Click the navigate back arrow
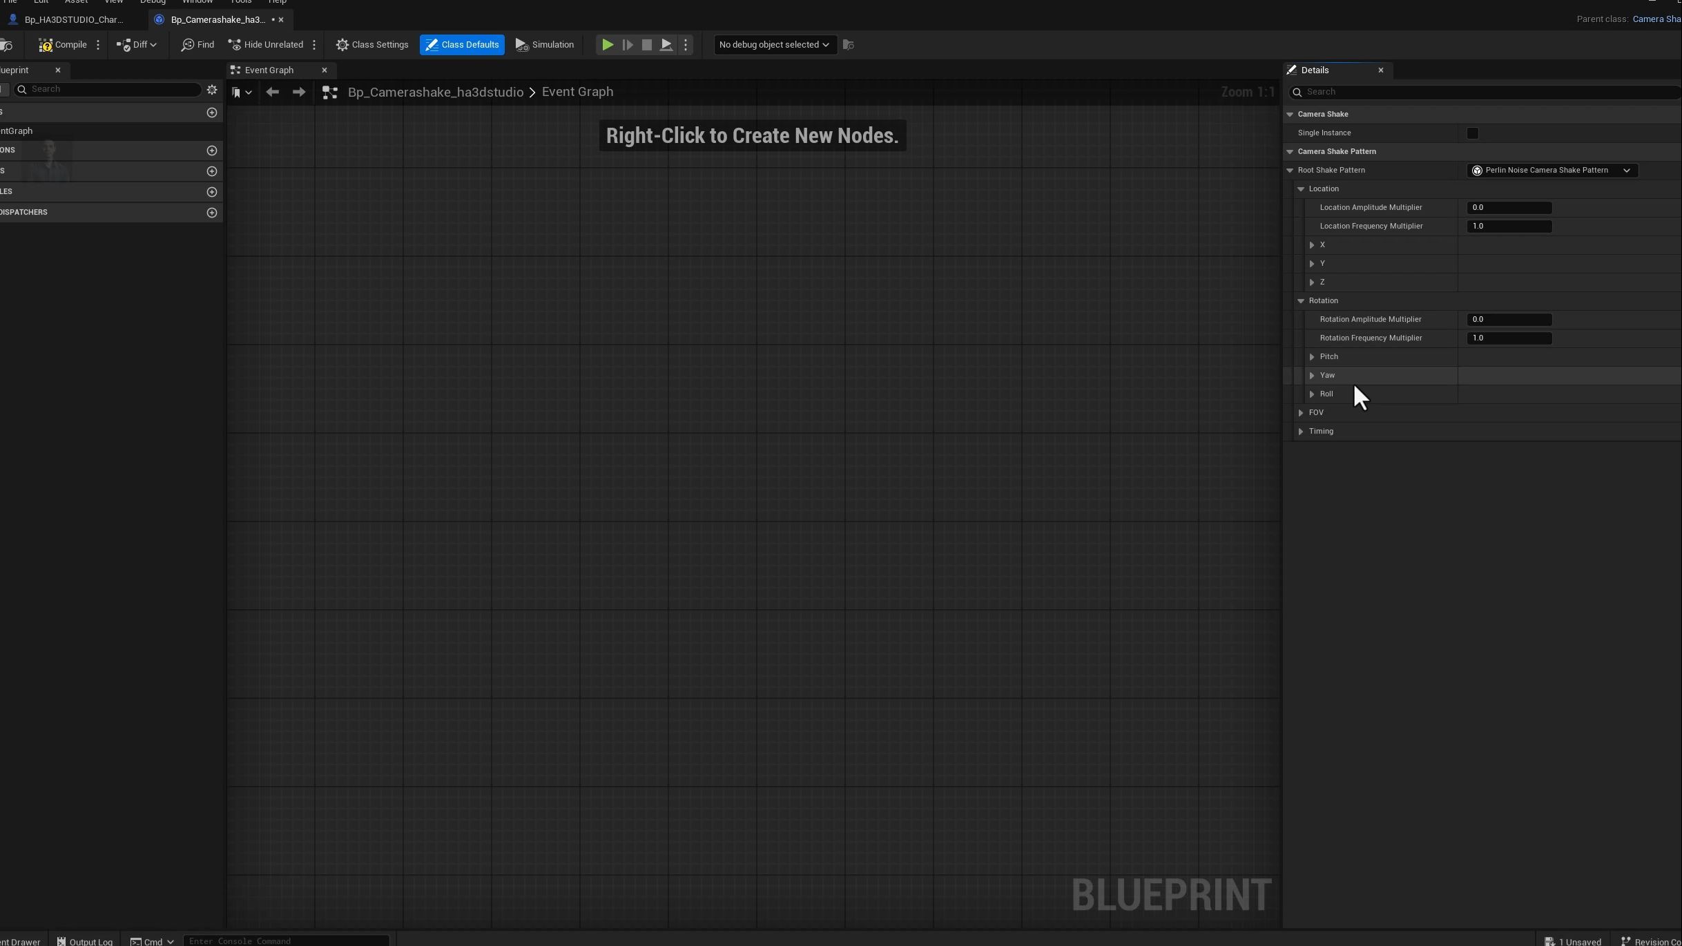Viewport: 1682px width, 946px height. (272, 92)
